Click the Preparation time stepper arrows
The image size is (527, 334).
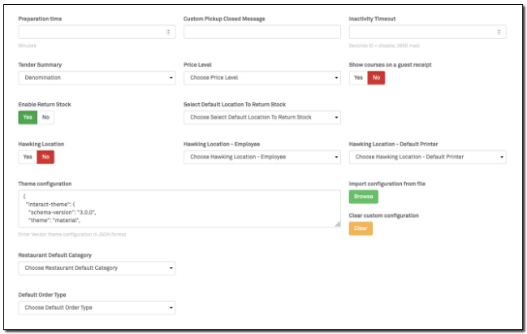tap(169, 33)
